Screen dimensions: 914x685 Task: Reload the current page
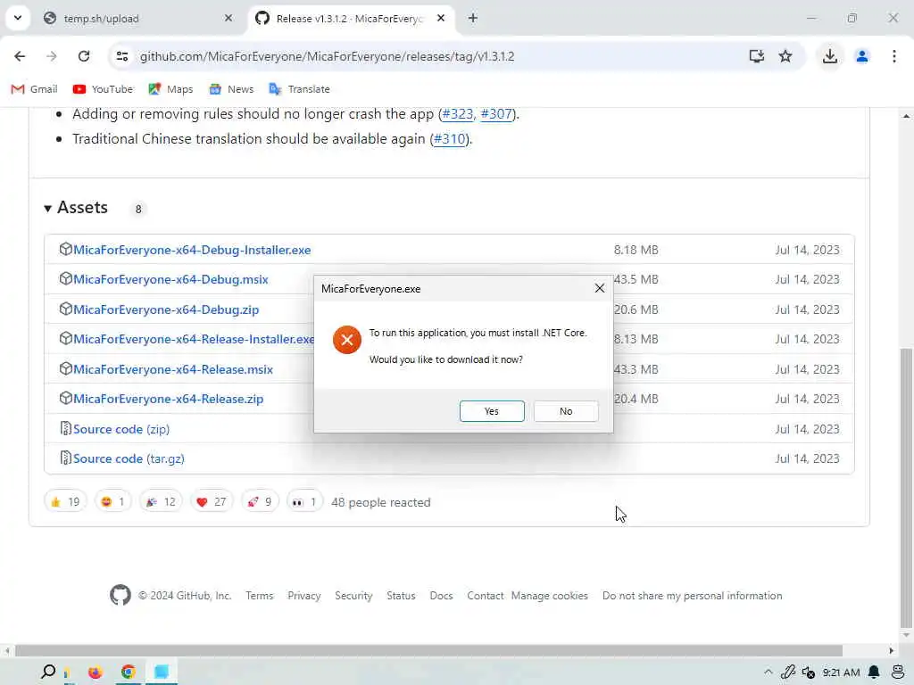pyautogui.click(x=84, y=56)
